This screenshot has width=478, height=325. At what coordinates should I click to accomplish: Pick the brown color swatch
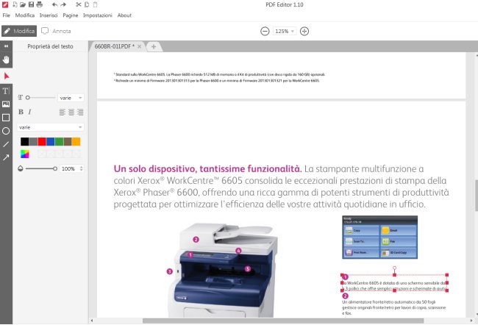click(x=68, y=141)
